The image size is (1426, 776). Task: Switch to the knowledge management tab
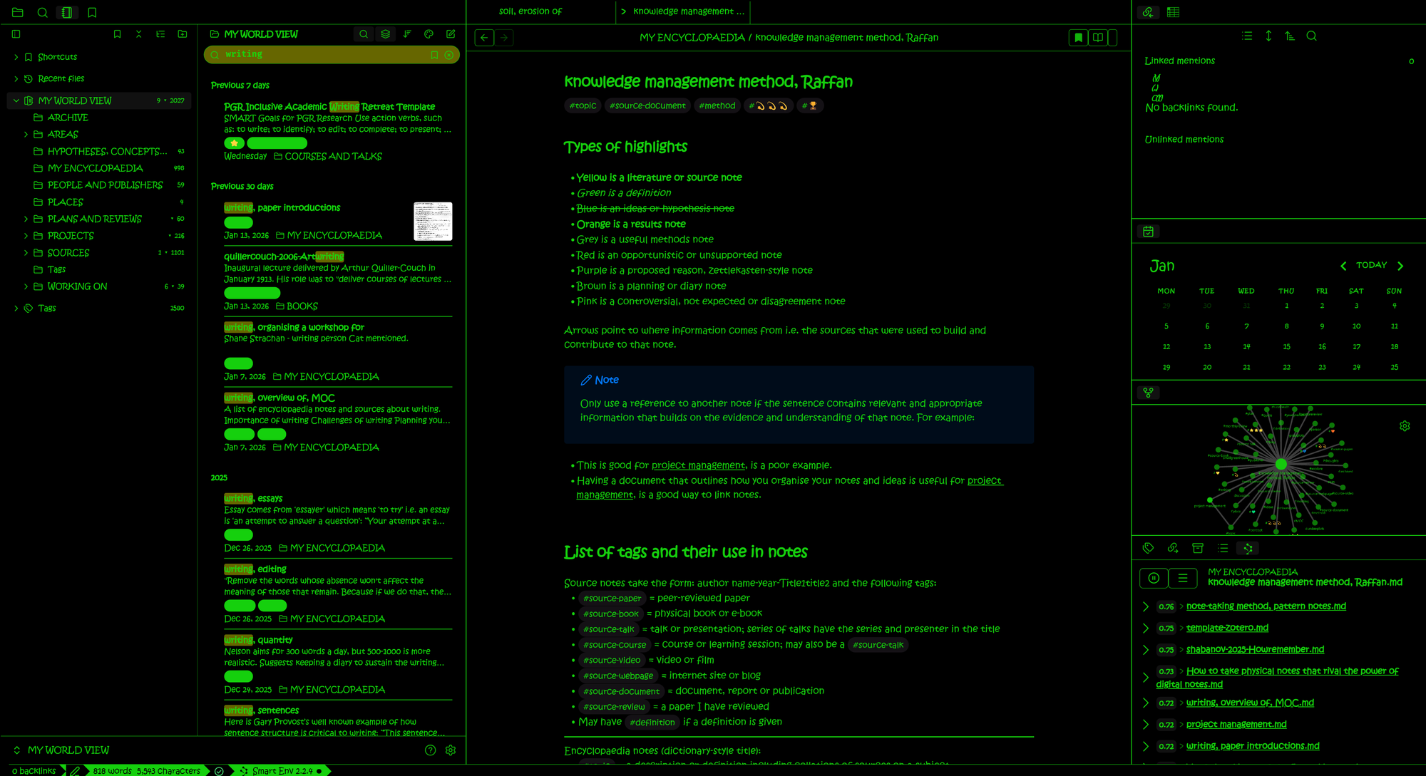point(688,11)
